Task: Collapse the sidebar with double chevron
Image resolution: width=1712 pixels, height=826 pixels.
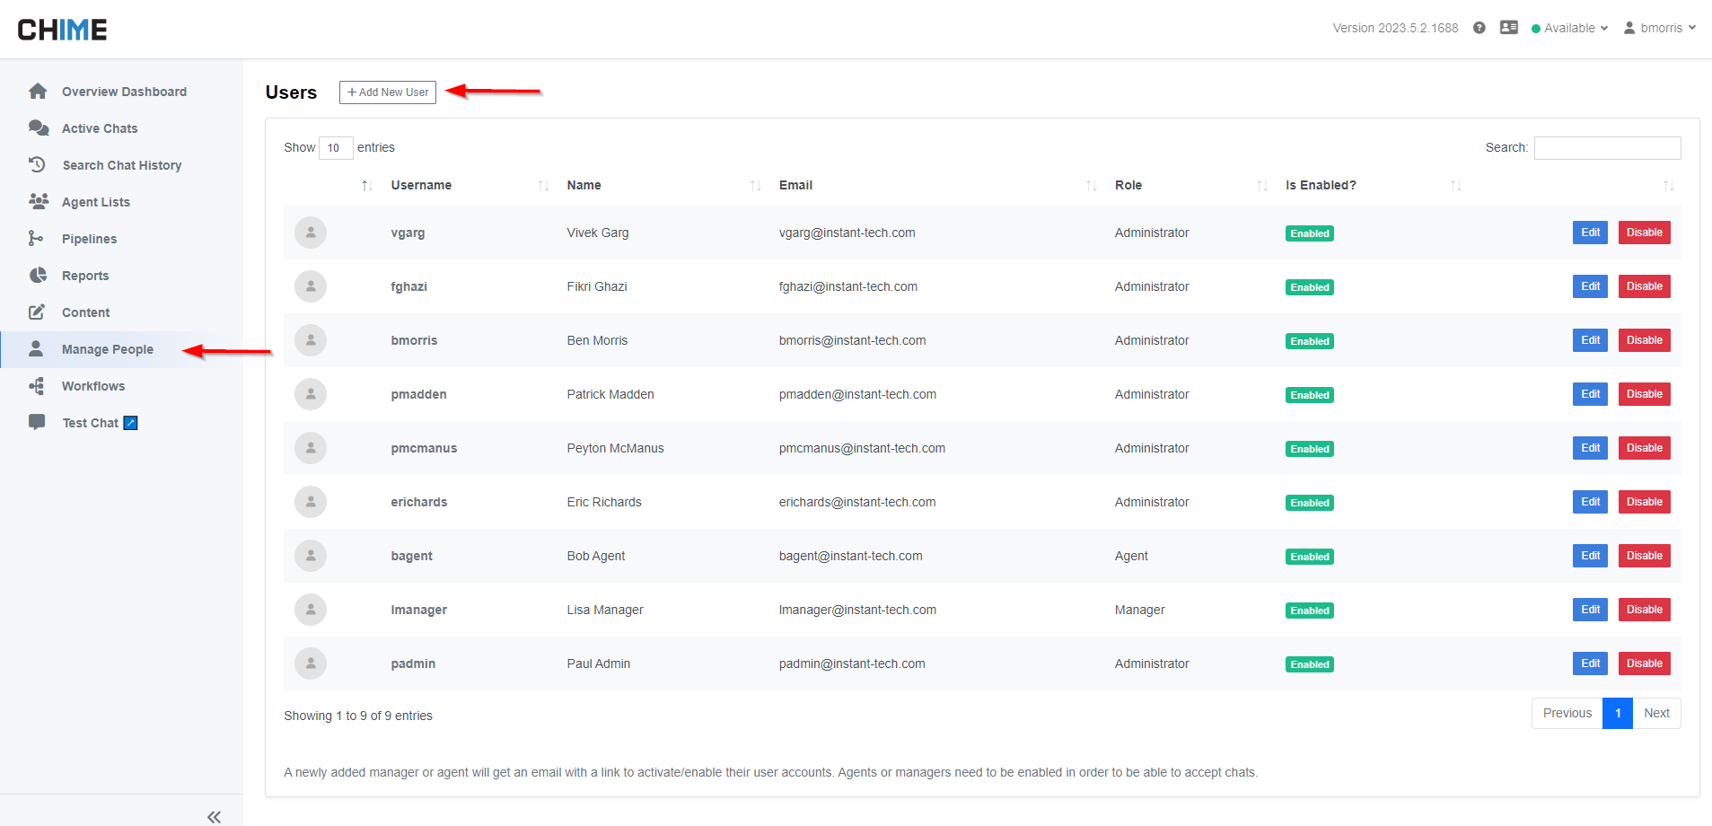Action: coord(214,816)
